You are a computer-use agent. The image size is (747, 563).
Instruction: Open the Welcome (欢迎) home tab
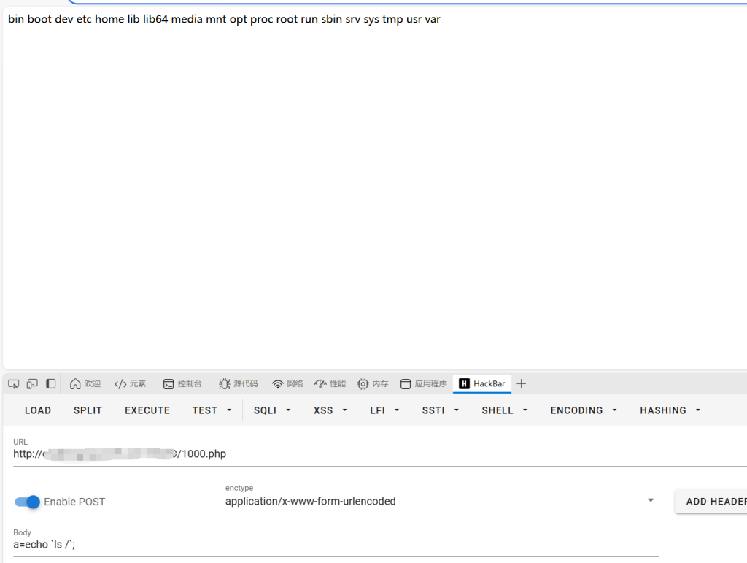coord(85,384)
